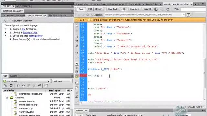
Task: Switch to the operadores_atribuicao.php tab
Action: click(144, 4)
